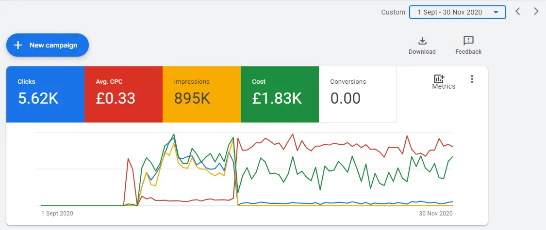Open the Feedback speech bubble icon
Screen dimensions: 546x230
[468, 41]
